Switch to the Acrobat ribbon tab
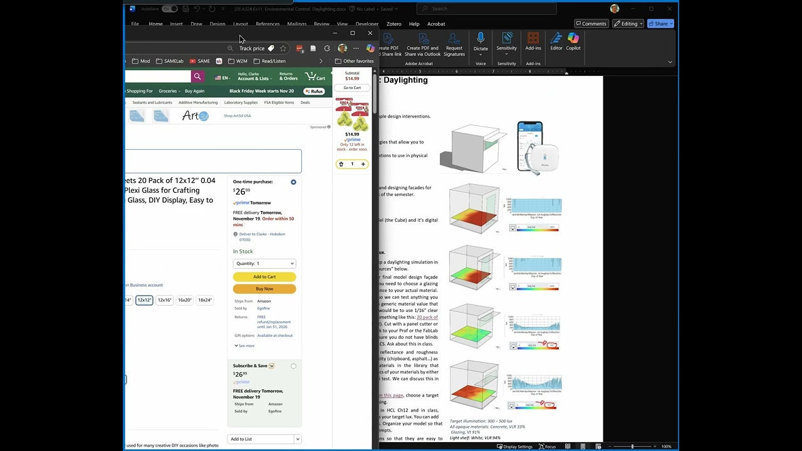Image resolution: width=802 pixels, height=451 pixels. click(436, 24)
